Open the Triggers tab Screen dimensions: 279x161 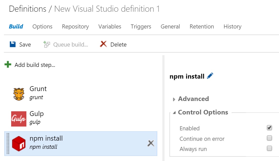coord(141,27)
